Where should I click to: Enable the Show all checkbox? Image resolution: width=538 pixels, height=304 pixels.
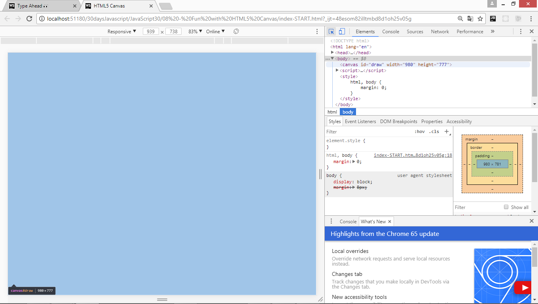(506, 207)
